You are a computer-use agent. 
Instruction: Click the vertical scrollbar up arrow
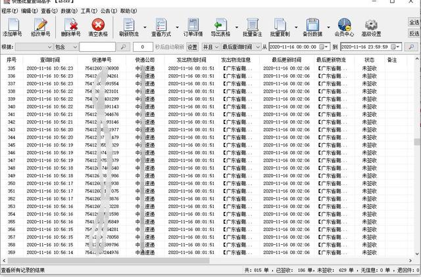[417, 58]
